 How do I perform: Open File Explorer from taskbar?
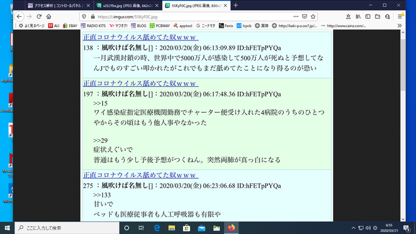[172, 228]
